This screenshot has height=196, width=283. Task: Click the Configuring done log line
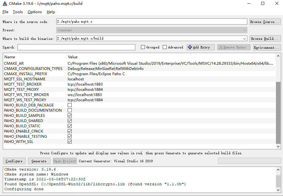coord(24,189)
